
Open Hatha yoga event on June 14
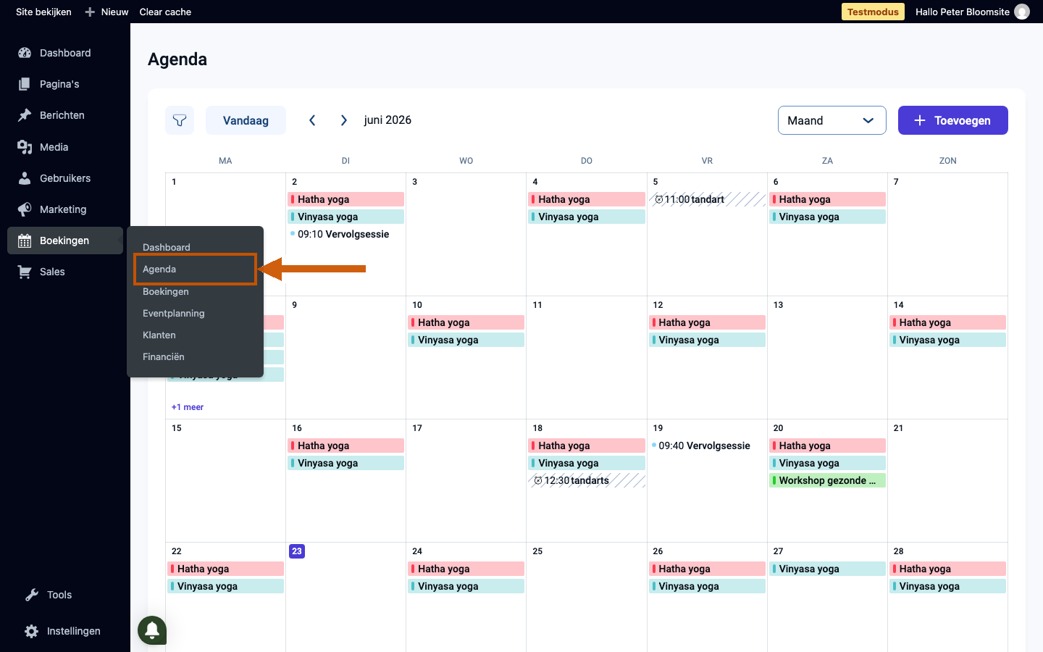(x=947, y=322)
